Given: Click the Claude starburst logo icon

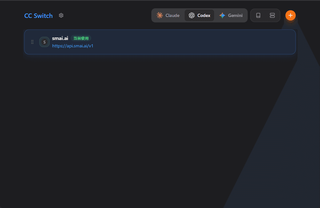Looking at the screenshot, I should [160, 15].
